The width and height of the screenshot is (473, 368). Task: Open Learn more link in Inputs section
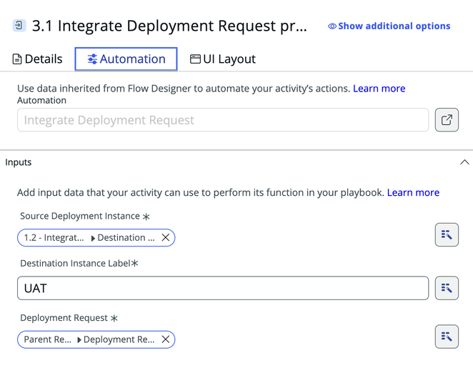[x=413, y=192]
